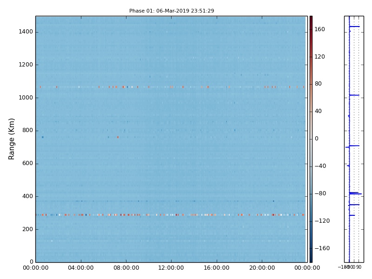This screenshot has height=279, width=372.
Task: Click the dark blue bottom of the colorbar
Action: tap(311, 259)
